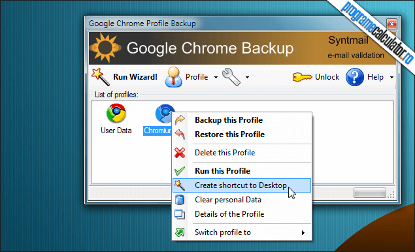Click the sun logo in the banner
415x252 pixels.
point(105,48)
